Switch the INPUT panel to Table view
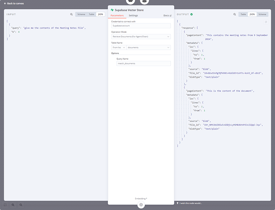 [x=92, y=14]
